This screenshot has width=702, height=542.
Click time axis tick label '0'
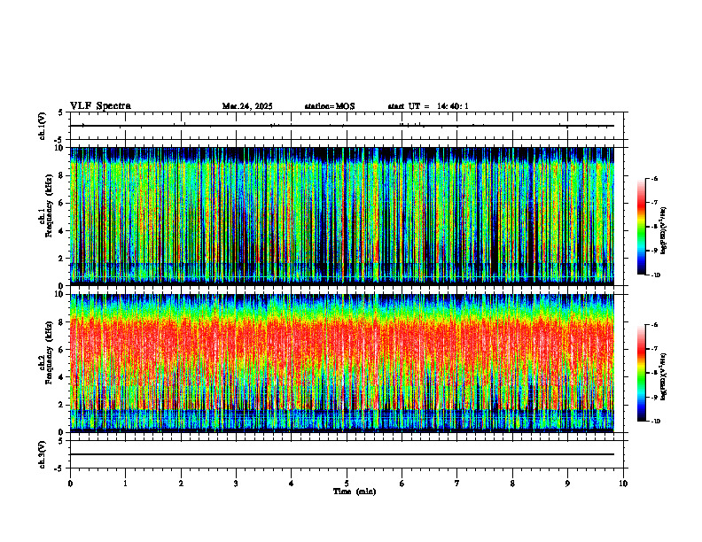(x=70, y=484)
